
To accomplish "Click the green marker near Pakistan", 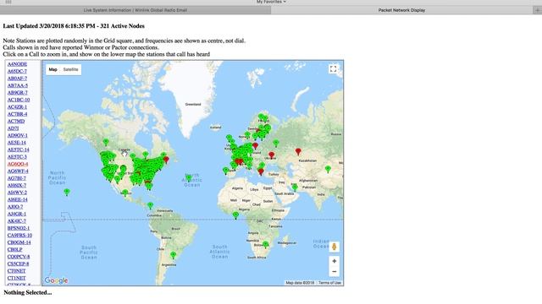I will (x=295, y=187).
